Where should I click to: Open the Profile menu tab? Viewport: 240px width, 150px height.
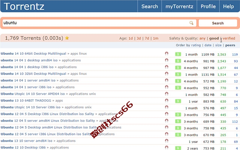click(x=208, y=6)
